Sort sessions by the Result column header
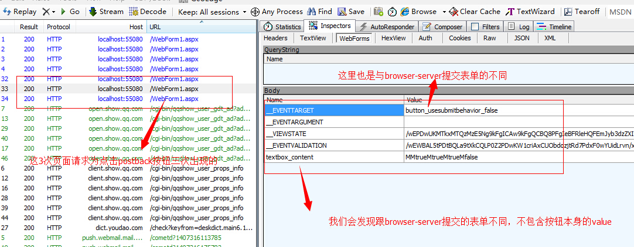The image size is (634, 247). click(29, 27)
